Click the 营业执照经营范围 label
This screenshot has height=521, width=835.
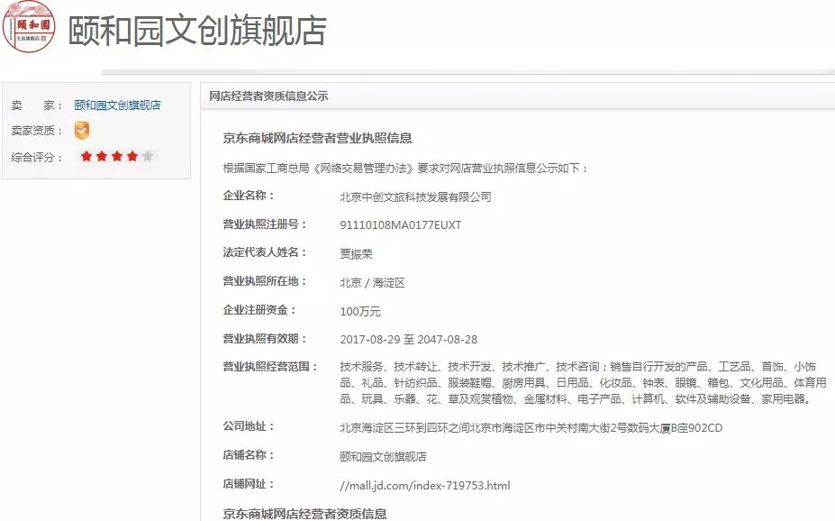coord(270,367)
